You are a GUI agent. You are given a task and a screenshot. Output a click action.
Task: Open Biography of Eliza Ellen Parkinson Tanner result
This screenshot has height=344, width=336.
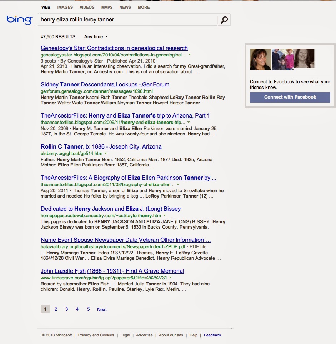point(128,178)
